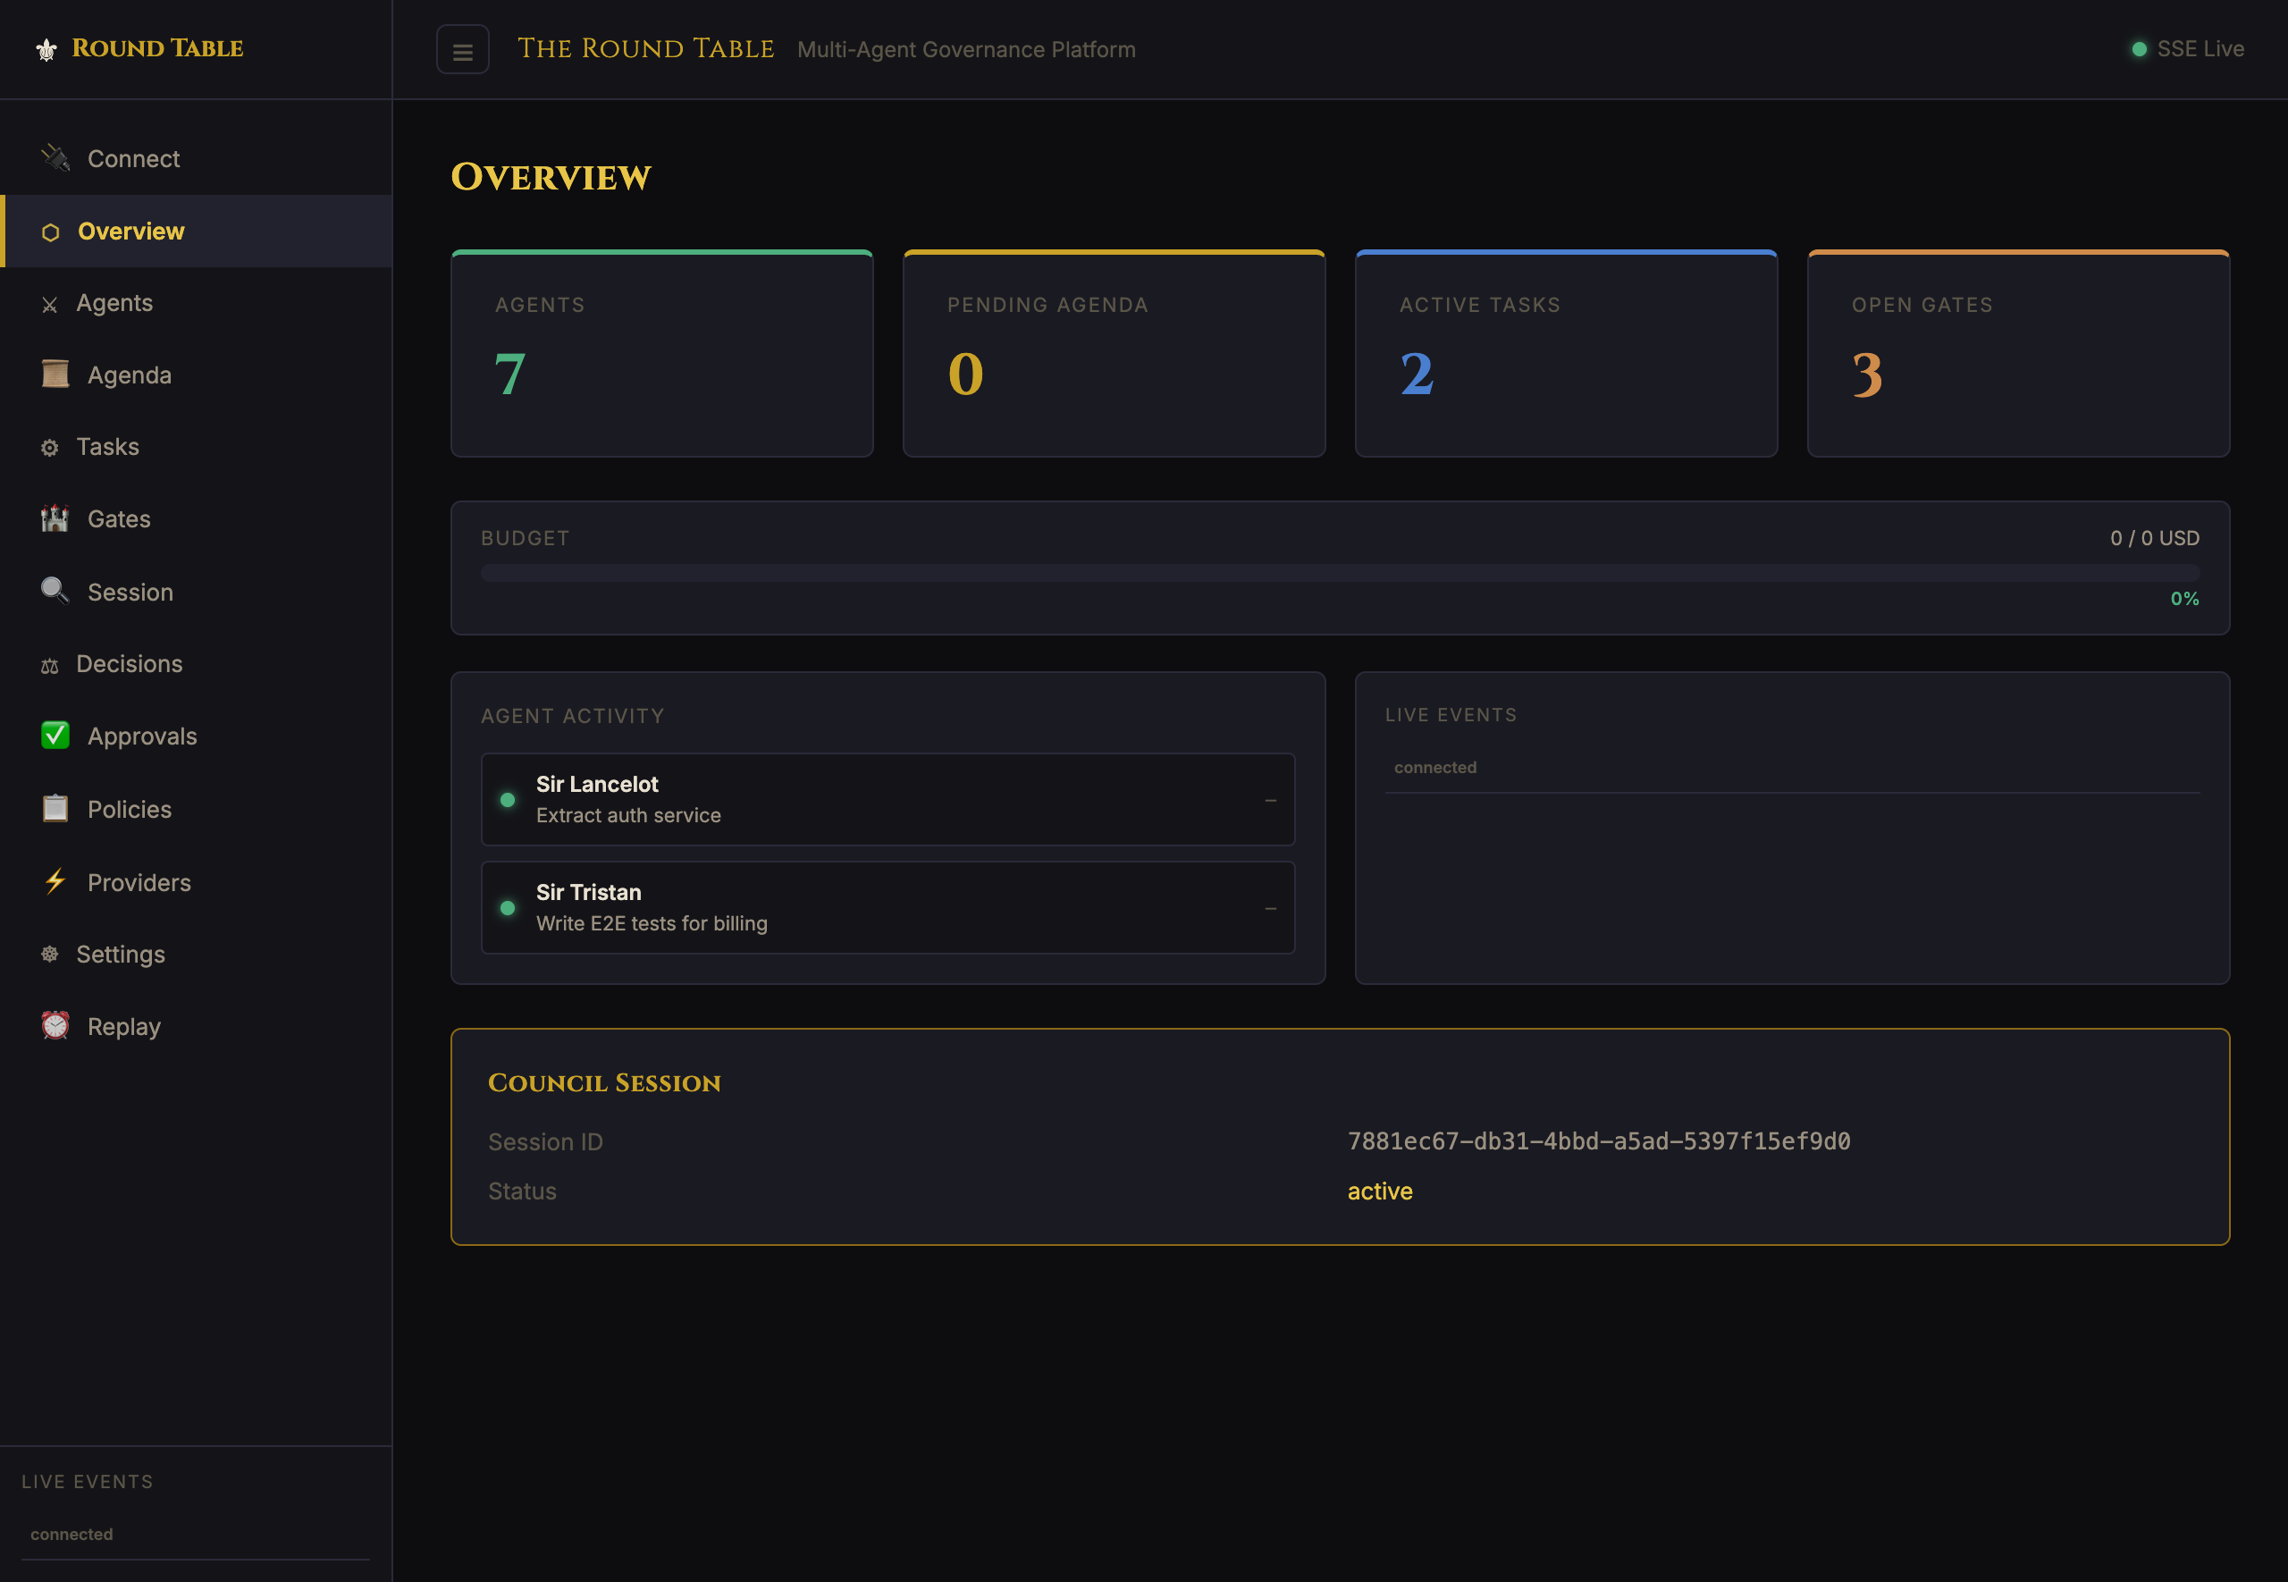Click the "Session ID" field label
The image size is (2288, 1582).
pyautogui.click(x=545, y=1142)
